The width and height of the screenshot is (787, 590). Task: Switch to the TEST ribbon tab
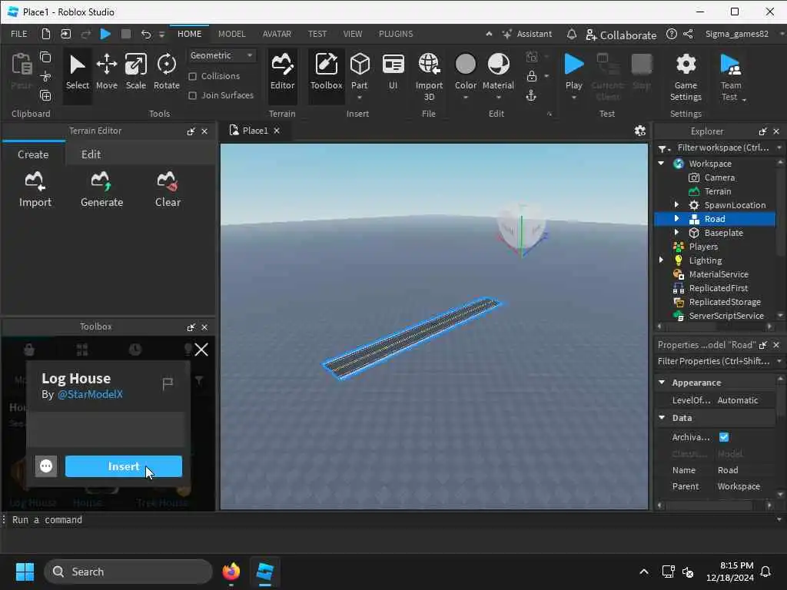pos(317,34)
